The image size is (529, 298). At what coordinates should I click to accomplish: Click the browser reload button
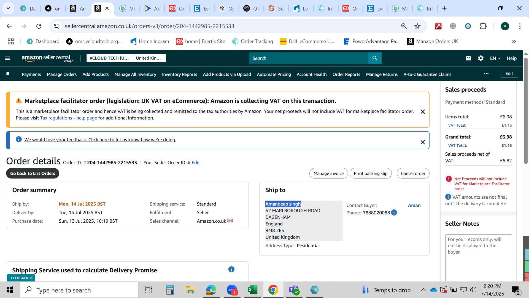pos(39,26)
